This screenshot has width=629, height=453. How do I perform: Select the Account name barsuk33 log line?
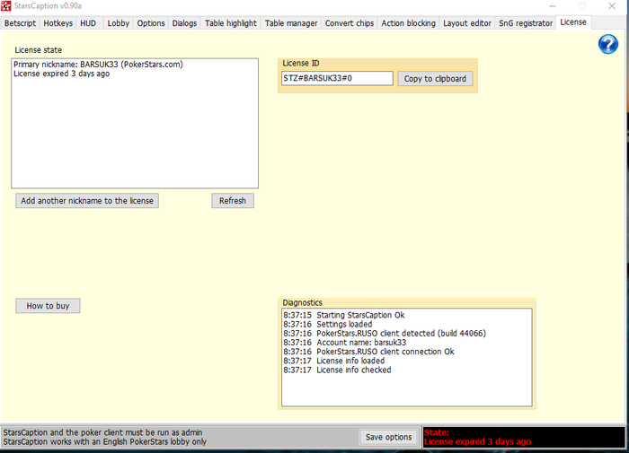(344, 343)
